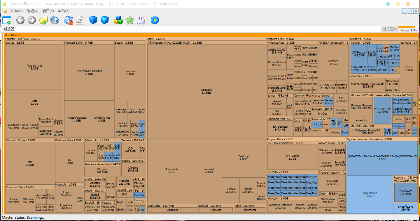
Task: Open the 窗口(Y) menu
Action: pos(48,11)
